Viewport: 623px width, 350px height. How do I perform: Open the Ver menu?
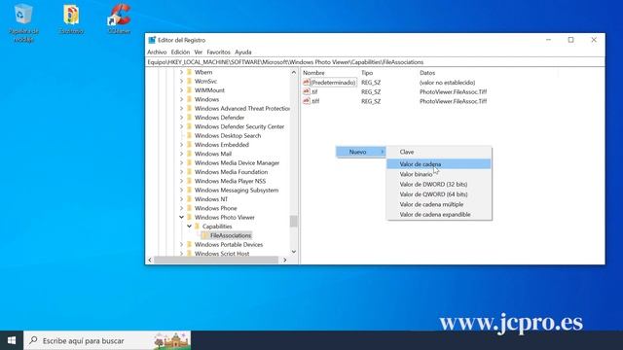pos(199,52)
